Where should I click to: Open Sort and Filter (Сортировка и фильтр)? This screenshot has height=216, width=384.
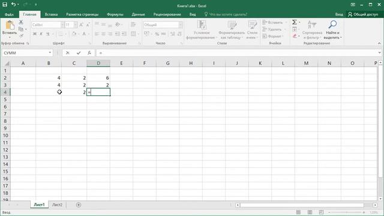(312, 30)
